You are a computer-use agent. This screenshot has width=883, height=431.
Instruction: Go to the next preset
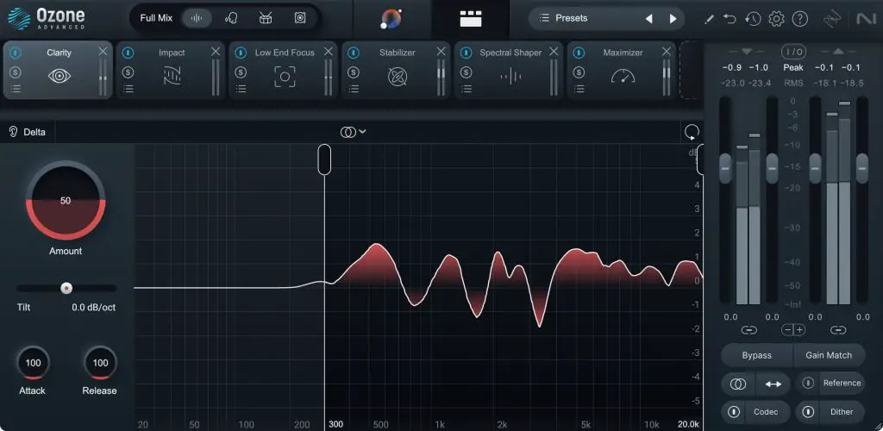click(673, 19)
